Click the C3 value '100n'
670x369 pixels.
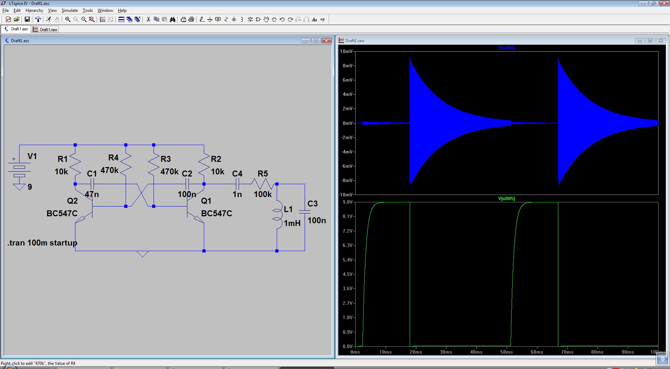pyautogui.click(x=317, y=220)
